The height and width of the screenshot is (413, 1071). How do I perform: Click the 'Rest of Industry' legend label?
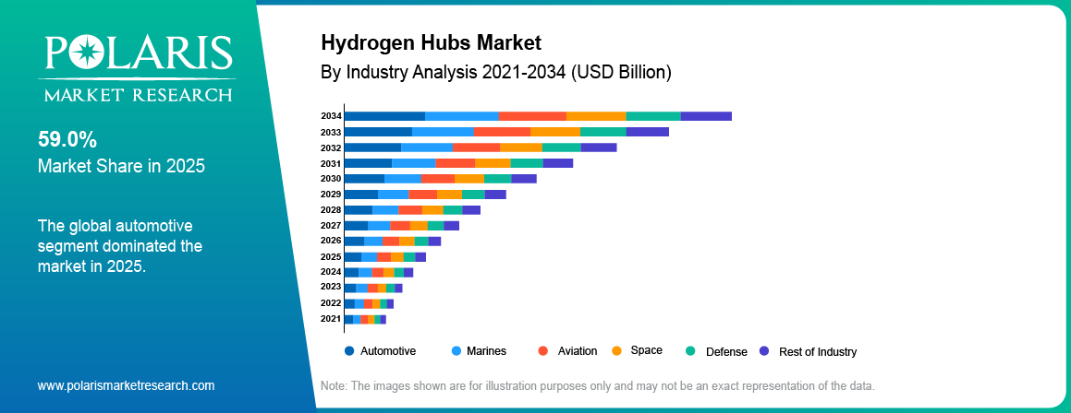pos(818,351)
